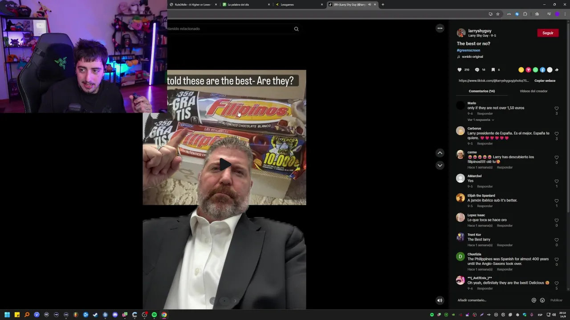Play the video using the center play button
The image size is (570, 320).
(x=225, y=165)
